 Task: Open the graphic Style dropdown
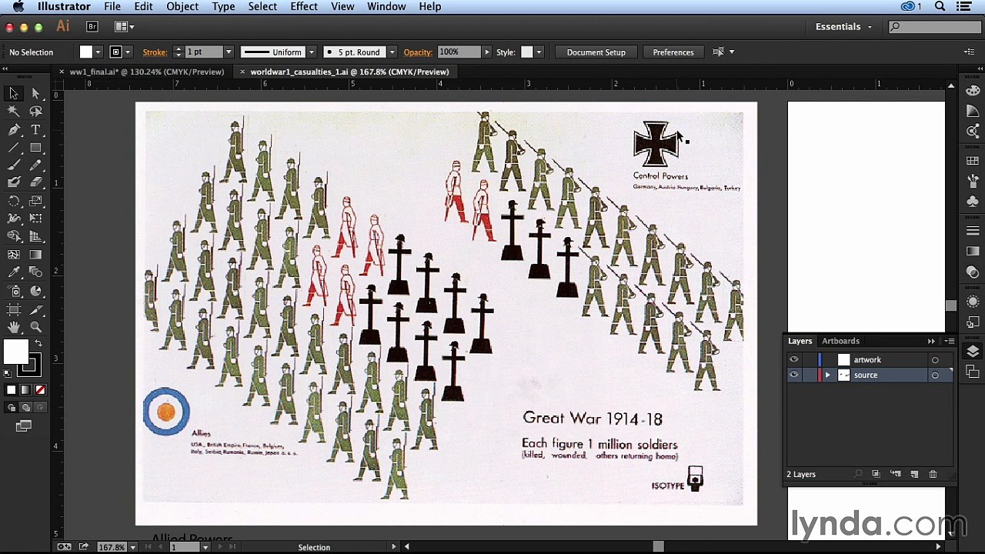[x=539, y=52]
